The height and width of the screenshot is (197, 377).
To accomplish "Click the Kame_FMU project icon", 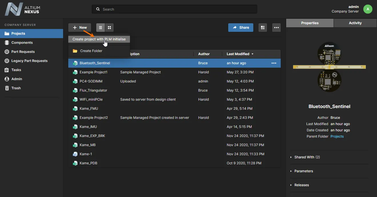I will click(75, 109).
